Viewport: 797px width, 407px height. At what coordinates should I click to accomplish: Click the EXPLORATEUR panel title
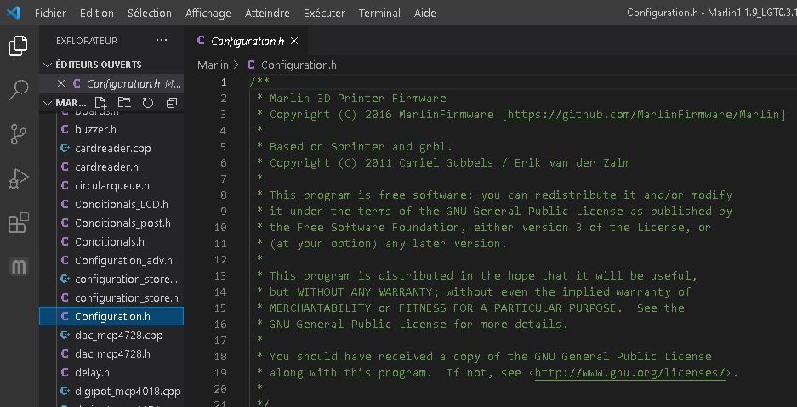click(87, 41)
